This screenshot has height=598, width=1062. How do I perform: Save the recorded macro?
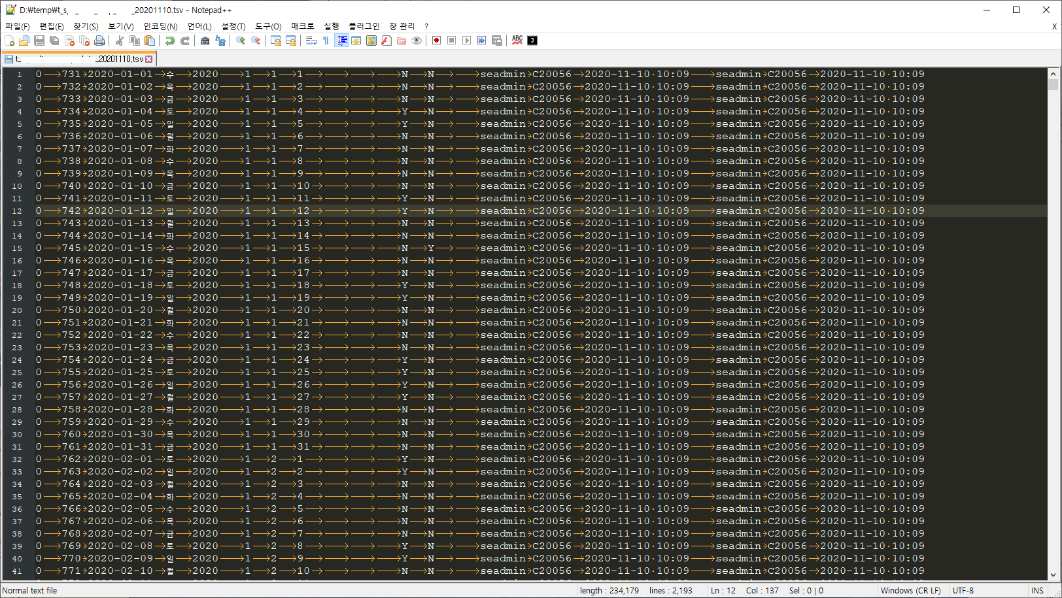497,41
